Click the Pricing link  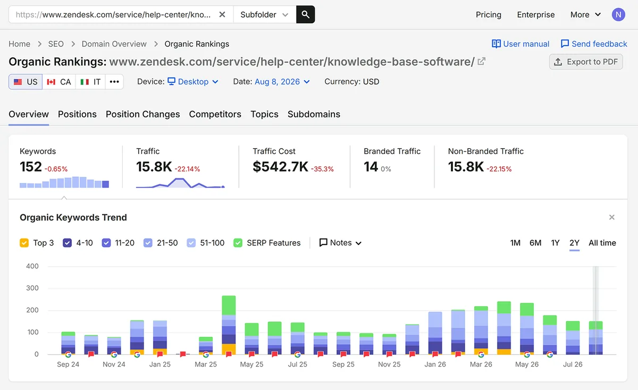click(489, 15)
